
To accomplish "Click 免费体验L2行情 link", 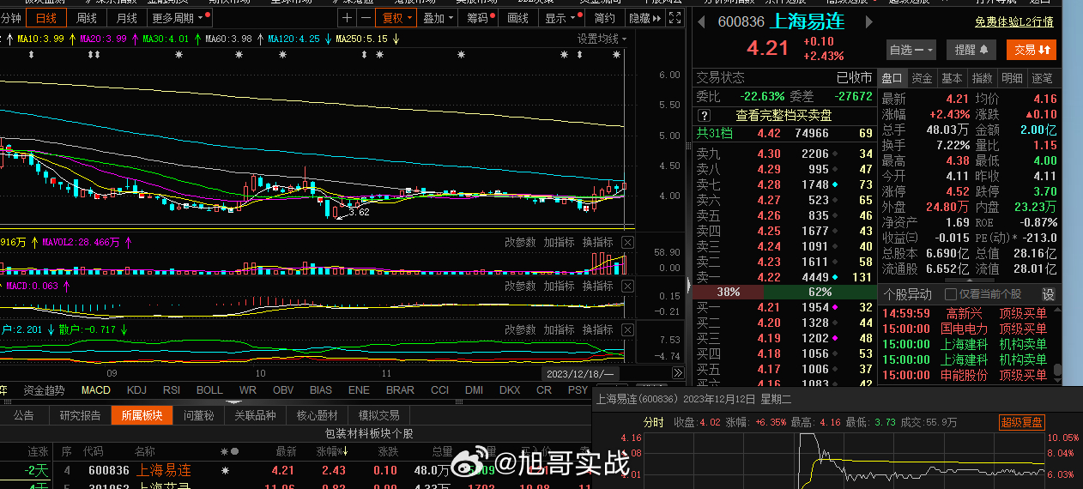I will click(1013, 22).
